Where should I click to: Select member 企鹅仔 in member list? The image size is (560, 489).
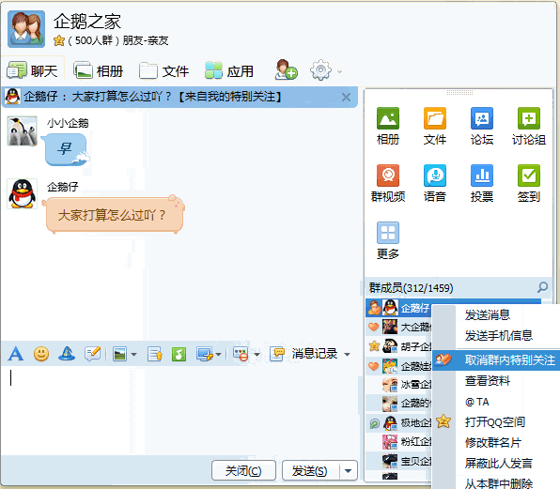pyautogui.click(x=399, y=308)
